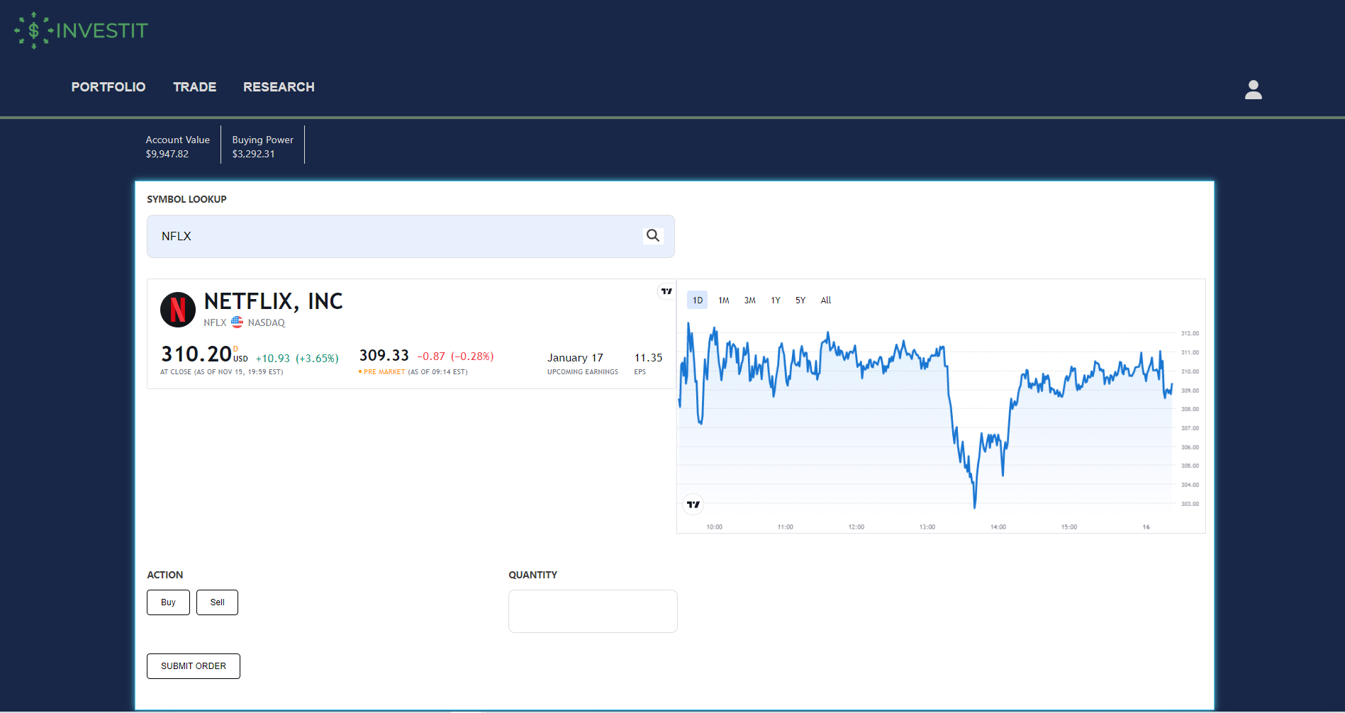Open the Portfolio menu
Image resolution: width=1345 pixels, height=713 pixels.
[x=108, y=86]
